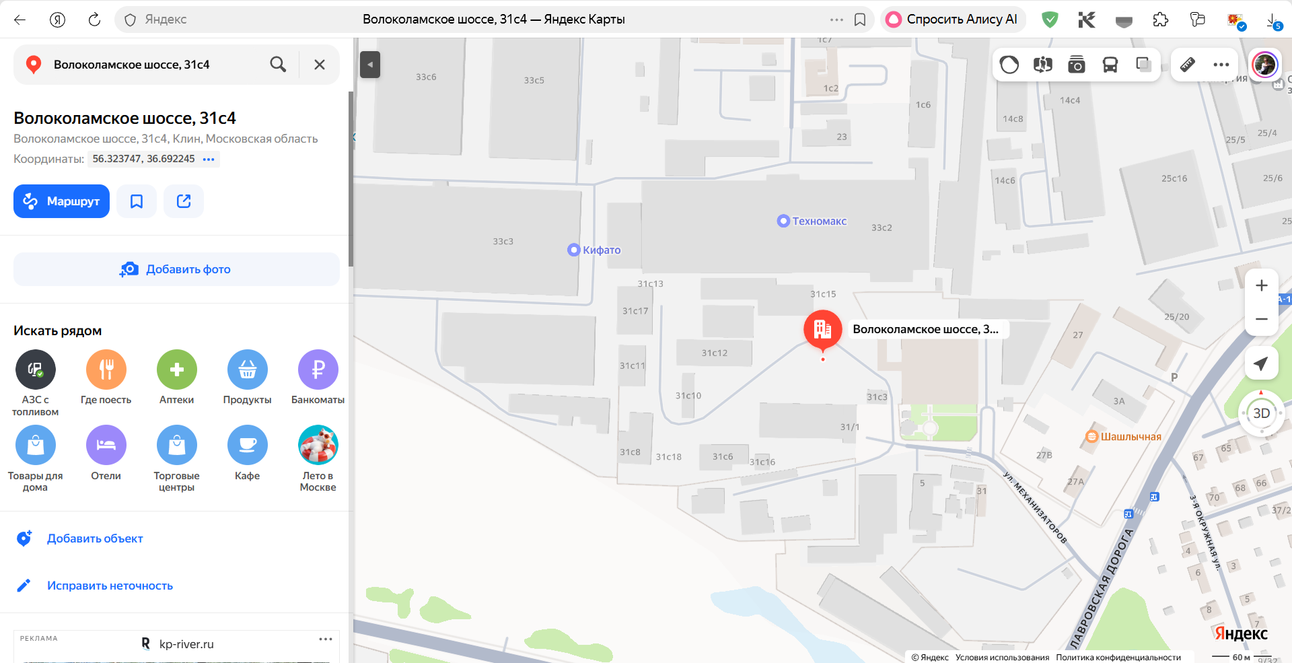Click the side panel vertical scrollbar

(x=351, y=178)
